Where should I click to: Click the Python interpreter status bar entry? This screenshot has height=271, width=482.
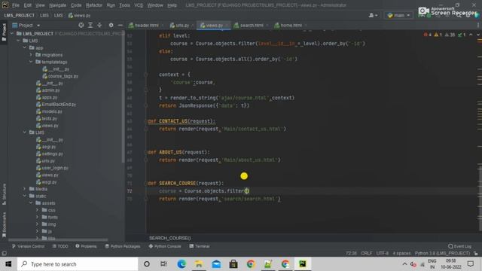coord(442,254)
